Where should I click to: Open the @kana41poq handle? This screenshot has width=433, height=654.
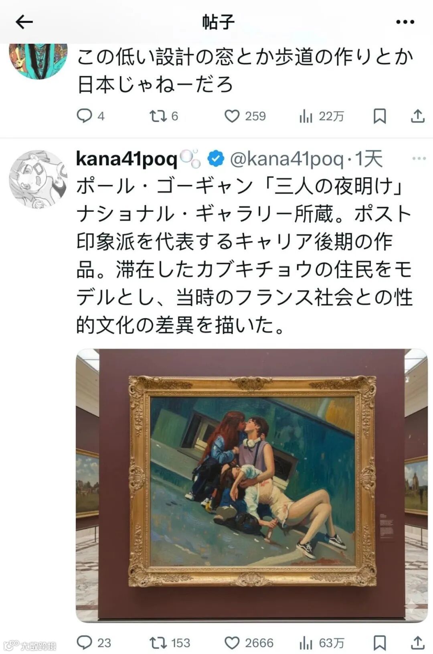point(287,159)
